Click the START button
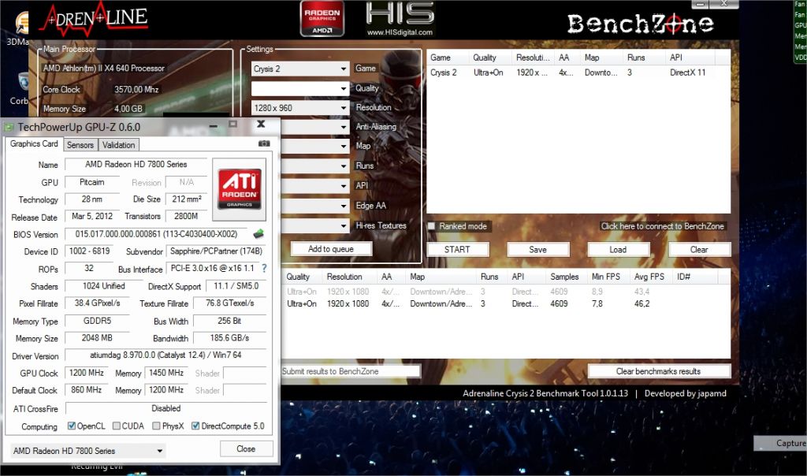The image size is (807, 476). (x=457, y=250)
